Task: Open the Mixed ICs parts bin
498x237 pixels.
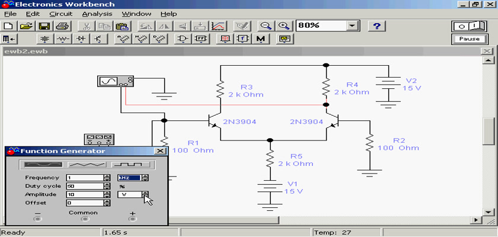Action: pyautogui.click(x=140, y=39)
